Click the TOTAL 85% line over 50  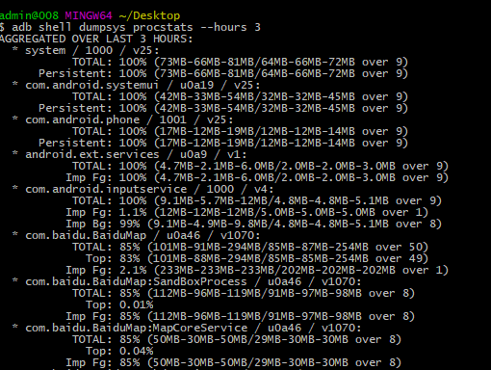coord(250,247)
